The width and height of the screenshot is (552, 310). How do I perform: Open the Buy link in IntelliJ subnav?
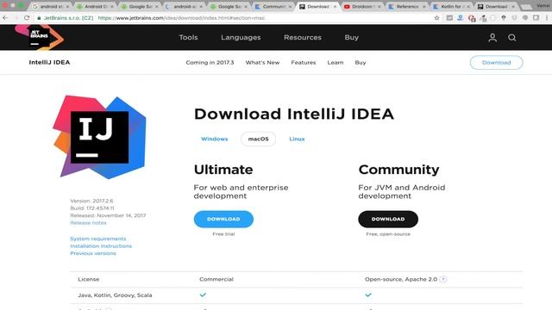click(x=361, y=63)
